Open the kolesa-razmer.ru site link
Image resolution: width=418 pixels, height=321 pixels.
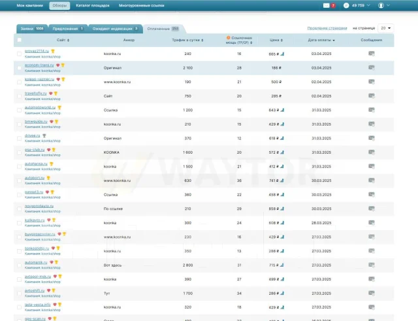[x=39, y=79]
